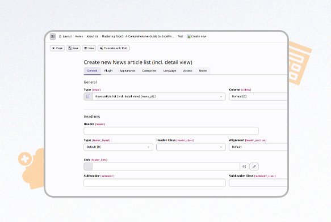Click Translate with T3AI button
The height and width of the screenshot is (222, 331).
tap(114, 48)
